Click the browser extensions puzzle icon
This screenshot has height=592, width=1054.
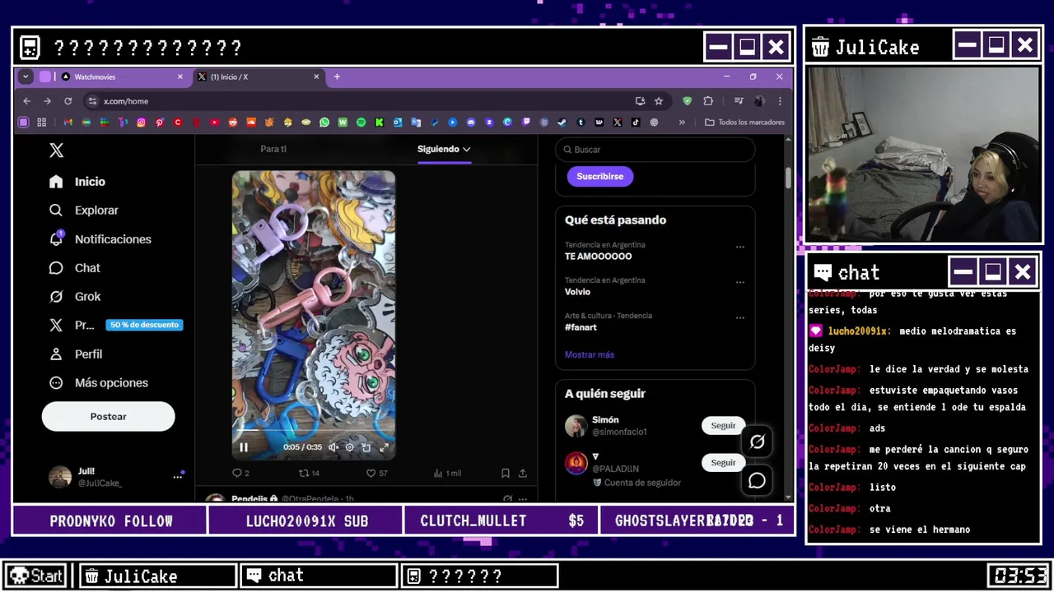click(x=707, y=101)
